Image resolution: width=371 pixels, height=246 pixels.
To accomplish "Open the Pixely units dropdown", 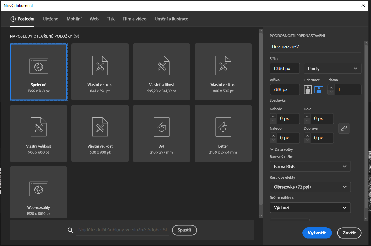I will [332, 68].
